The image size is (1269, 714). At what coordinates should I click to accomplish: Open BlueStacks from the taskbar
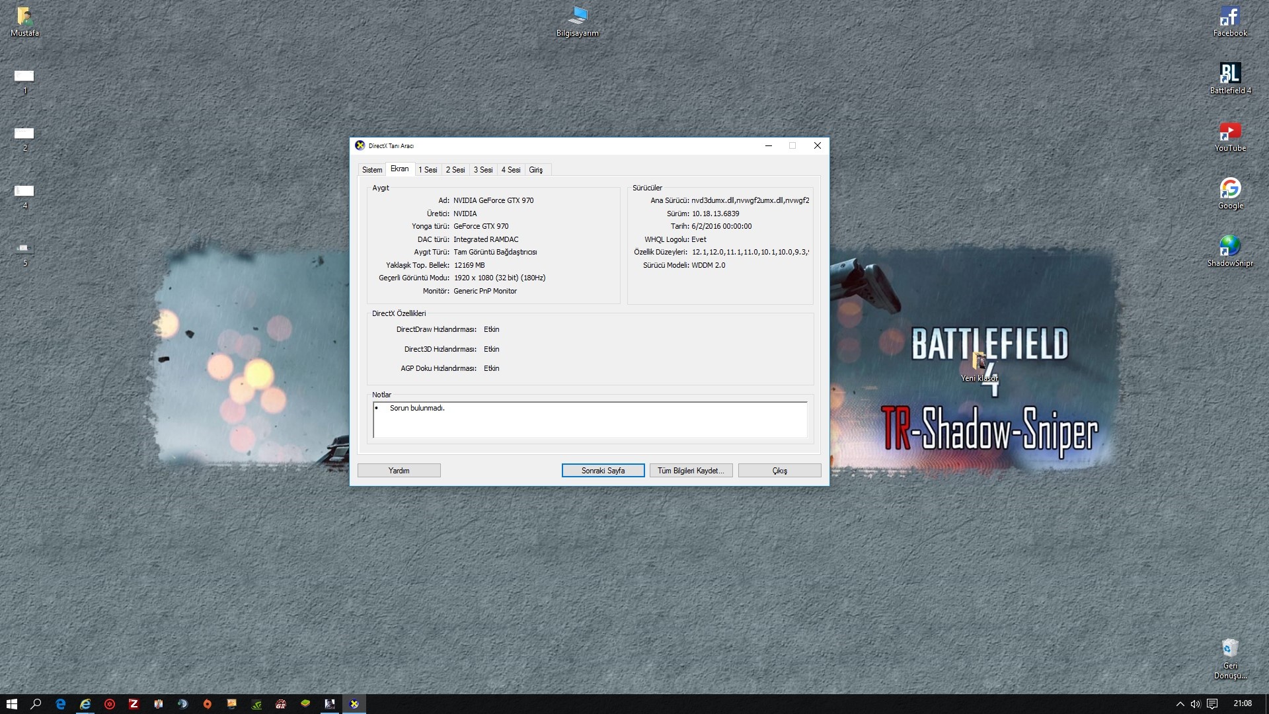pos(305,704)
